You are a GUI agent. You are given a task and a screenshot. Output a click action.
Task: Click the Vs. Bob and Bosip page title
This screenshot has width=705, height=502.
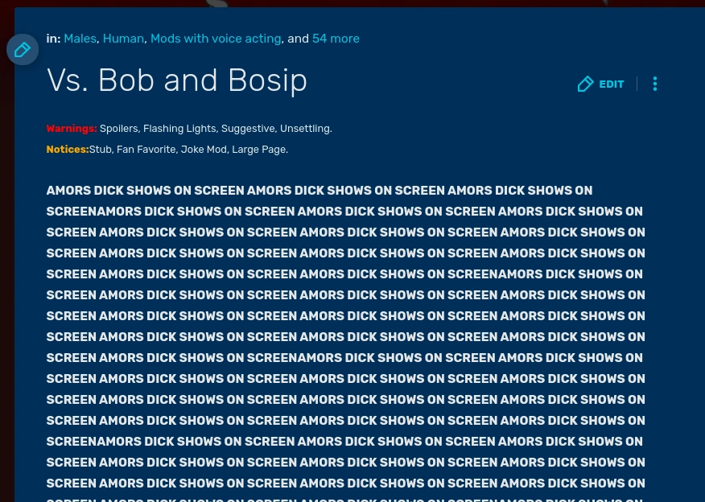click(177, 80)
